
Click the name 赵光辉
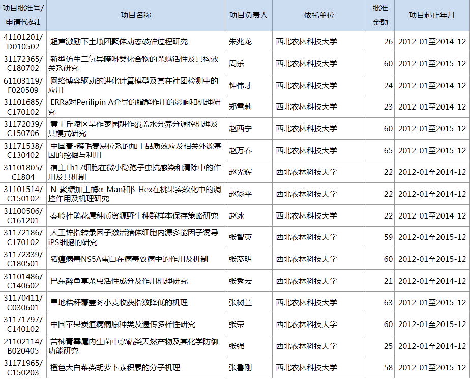tap(241, 172)
